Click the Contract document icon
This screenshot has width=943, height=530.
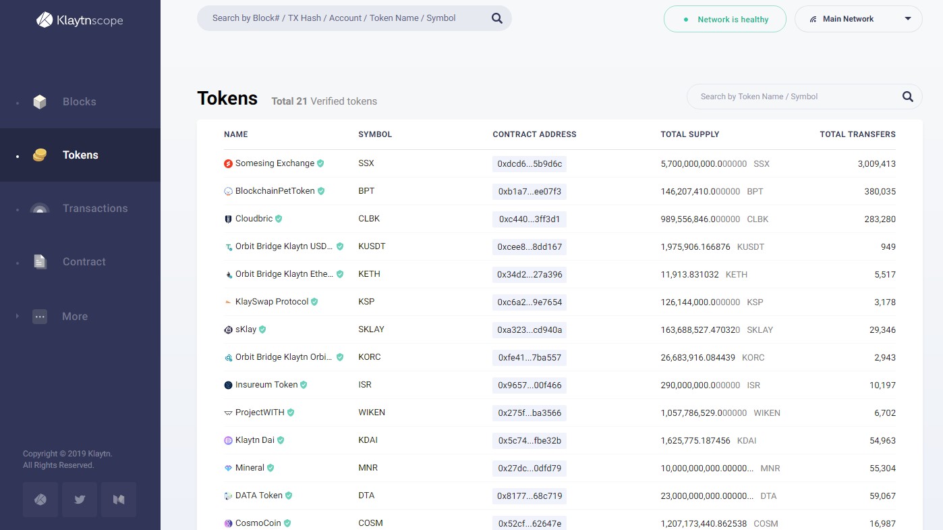point(40,262)
